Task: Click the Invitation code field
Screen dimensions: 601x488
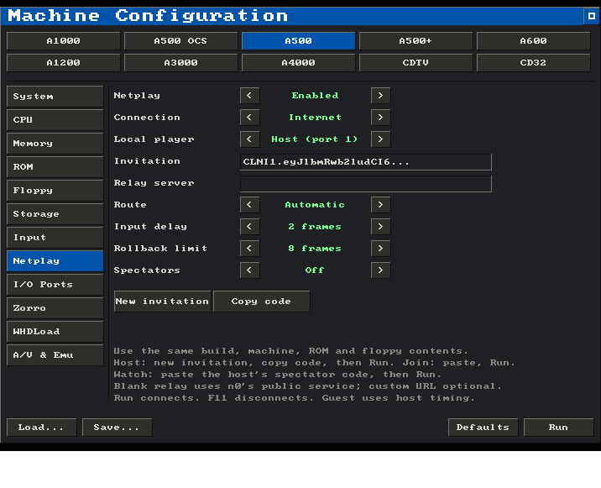Action: 366,162
